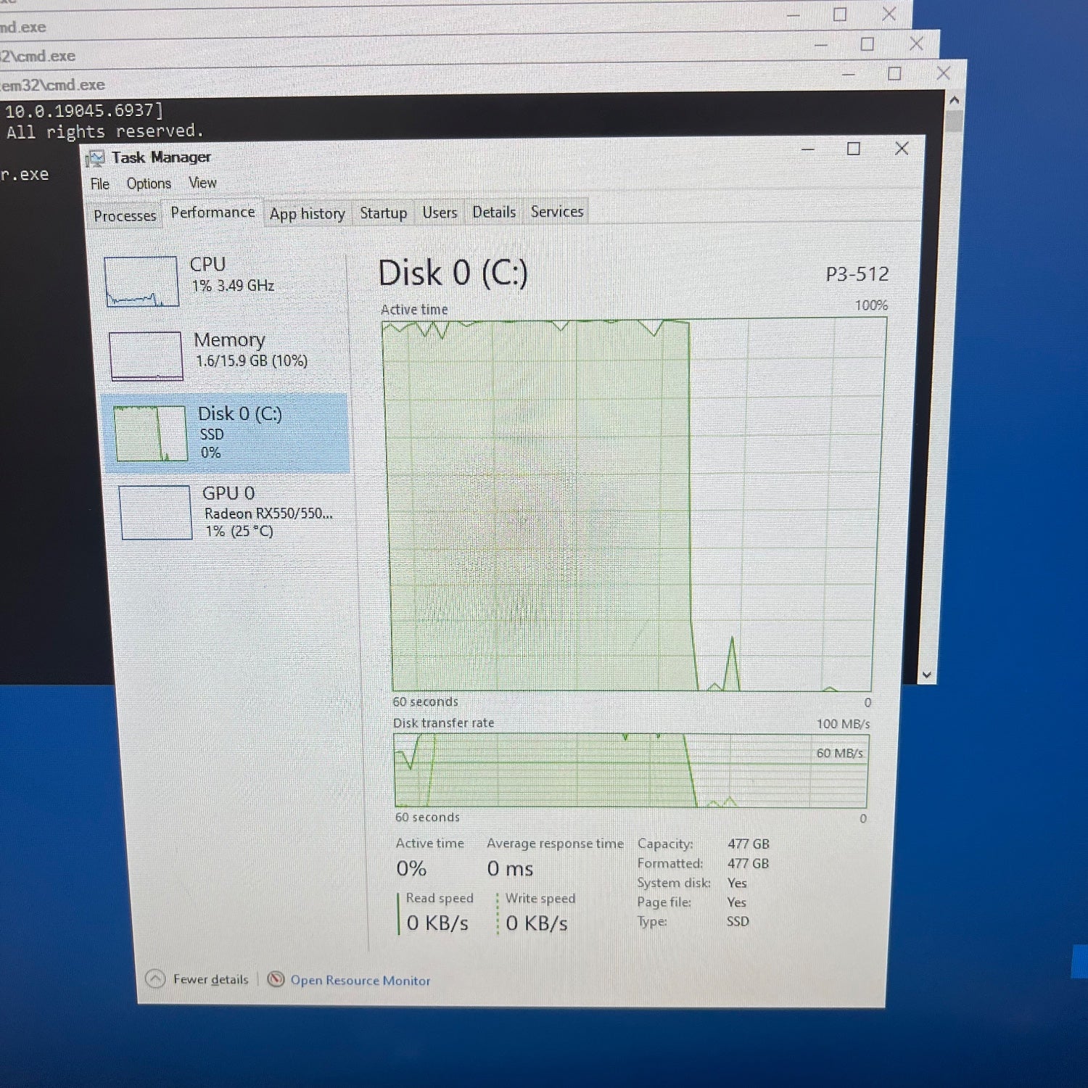1088x1088 pixels.
Task: Click the Fewer details chevron icon
Action: (x=155, y=979)
